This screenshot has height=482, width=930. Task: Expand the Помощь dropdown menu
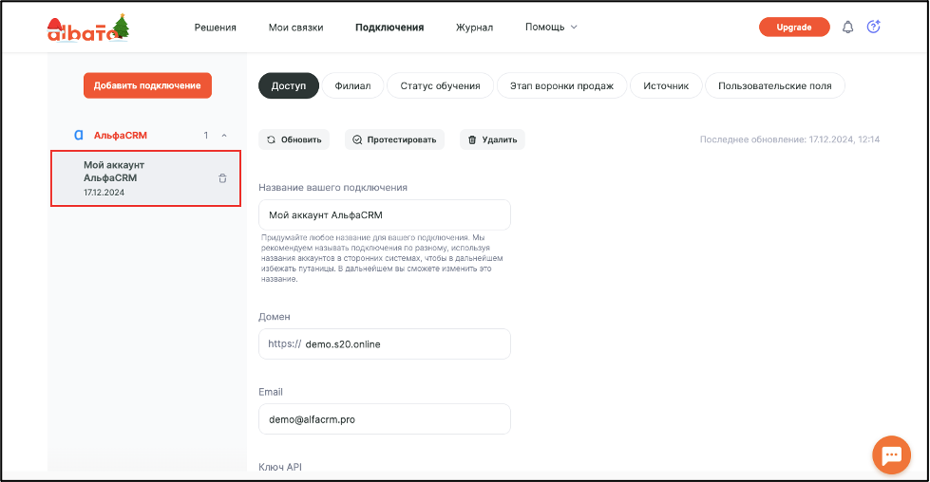click(551, 28)
